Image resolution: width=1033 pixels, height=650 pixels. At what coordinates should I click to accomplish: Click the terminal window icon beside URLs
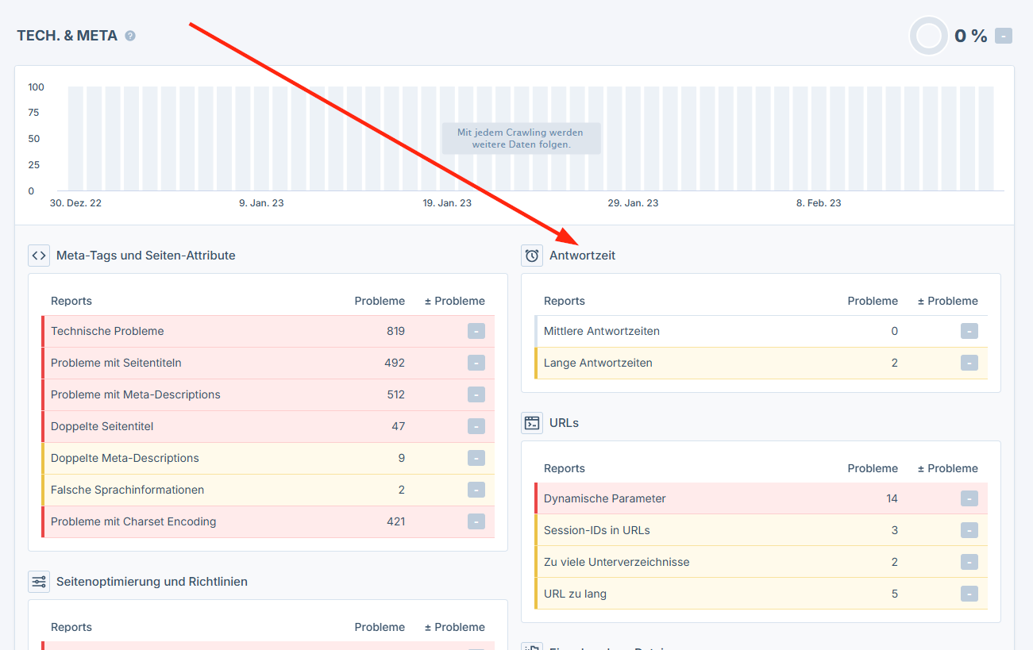(532, 423)
